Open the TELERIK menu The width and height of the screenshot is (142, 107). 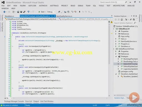coord(23,6)
